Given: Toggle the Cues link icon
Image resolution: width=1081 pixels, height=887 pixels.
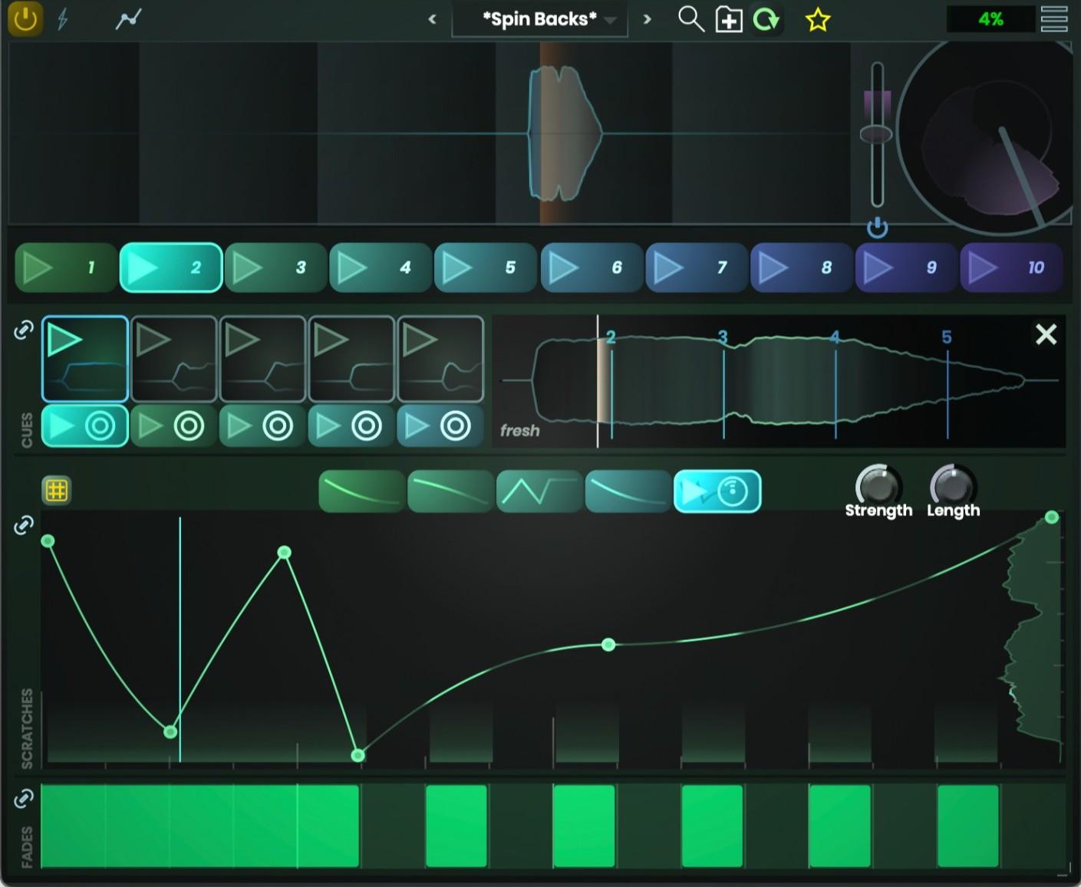Looking at the screenshot, I should click(24, 330).
